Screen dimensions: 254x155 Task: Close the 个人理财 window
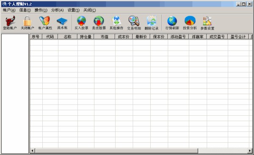tap(249, 4)
